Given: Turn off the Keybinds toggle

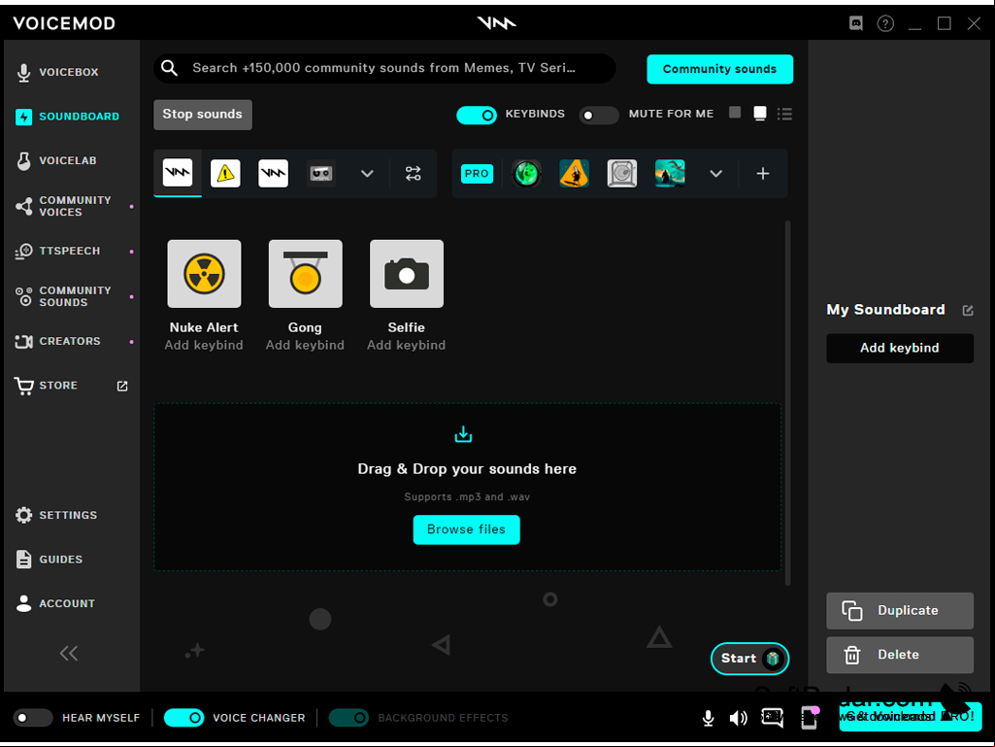Looking at the screenshot, I should pos(477,115).
